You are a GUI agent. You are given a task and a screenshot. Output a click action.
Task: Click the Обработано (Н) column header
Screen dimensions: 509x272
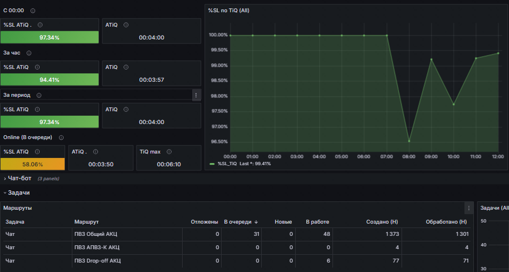click(x=446, y=222)
